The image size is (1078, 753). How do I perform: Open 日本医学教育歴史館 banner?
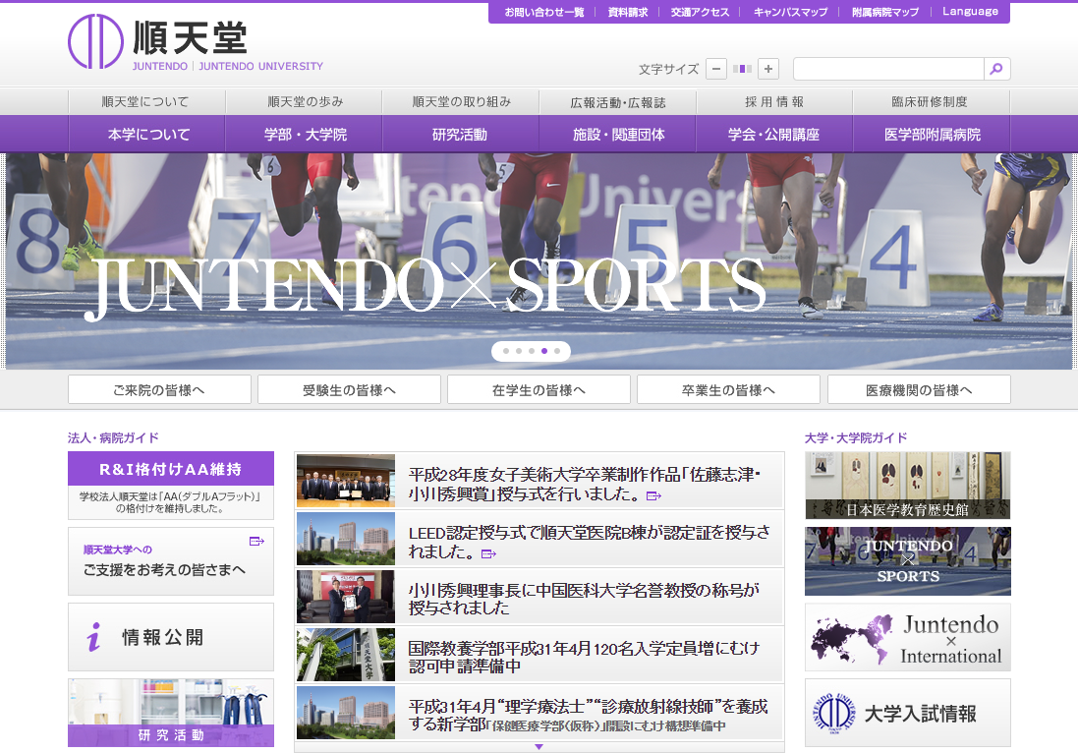(x=907, y=486)
